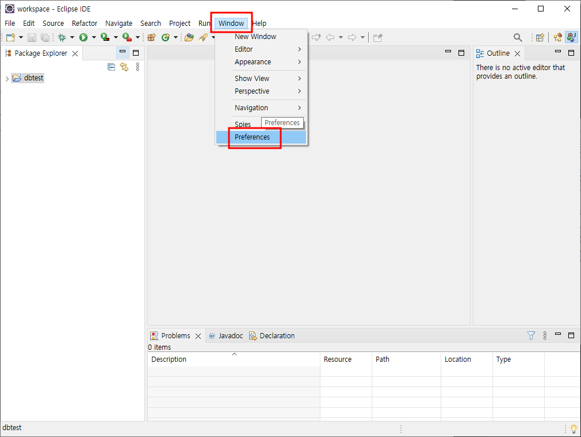The height and width of the screenshot is (437, 581).
Task: Open the Problems View Menu dots
Action: coord(545,335)
